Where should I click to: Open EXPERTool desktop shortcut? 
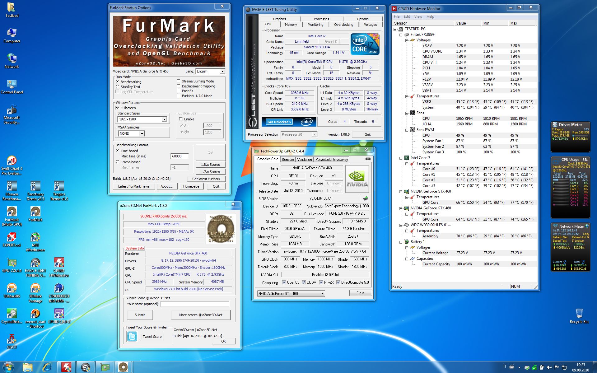point(12,239)
